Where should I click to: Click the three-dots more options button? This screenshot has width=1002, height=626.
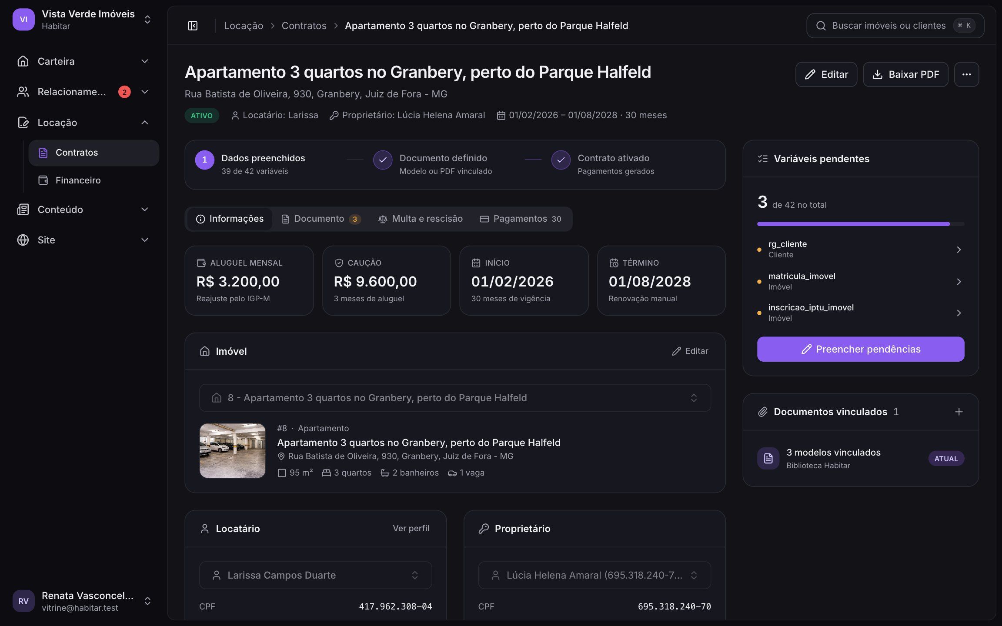(966, 74)
